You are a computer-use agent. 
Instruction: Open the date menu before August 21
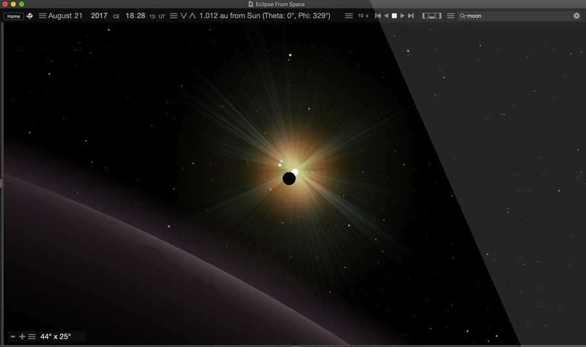tap(42, 16)
